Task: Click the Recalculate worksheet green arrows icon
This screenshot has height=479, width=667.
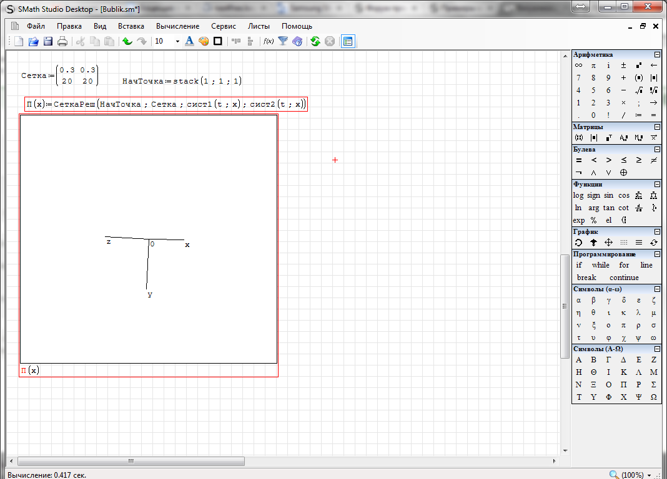Action: pos(315,41)
